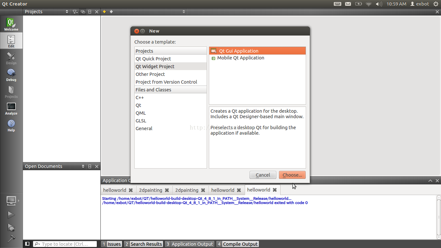441x248 pixels.
Task: Open the Wi-Fi network menu
Action: (369, 4)
